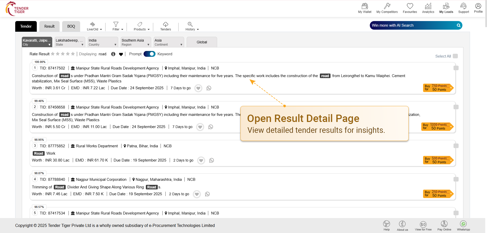Open the Country dropdown showing India

(102, 42)
